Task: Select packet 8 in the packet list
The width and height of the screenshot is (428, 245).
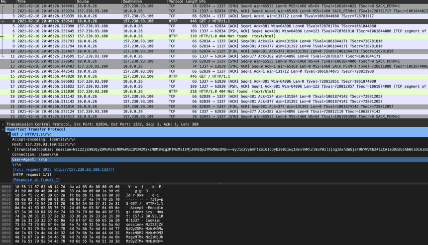Action: pyautogui.click(x=214, y=41)
